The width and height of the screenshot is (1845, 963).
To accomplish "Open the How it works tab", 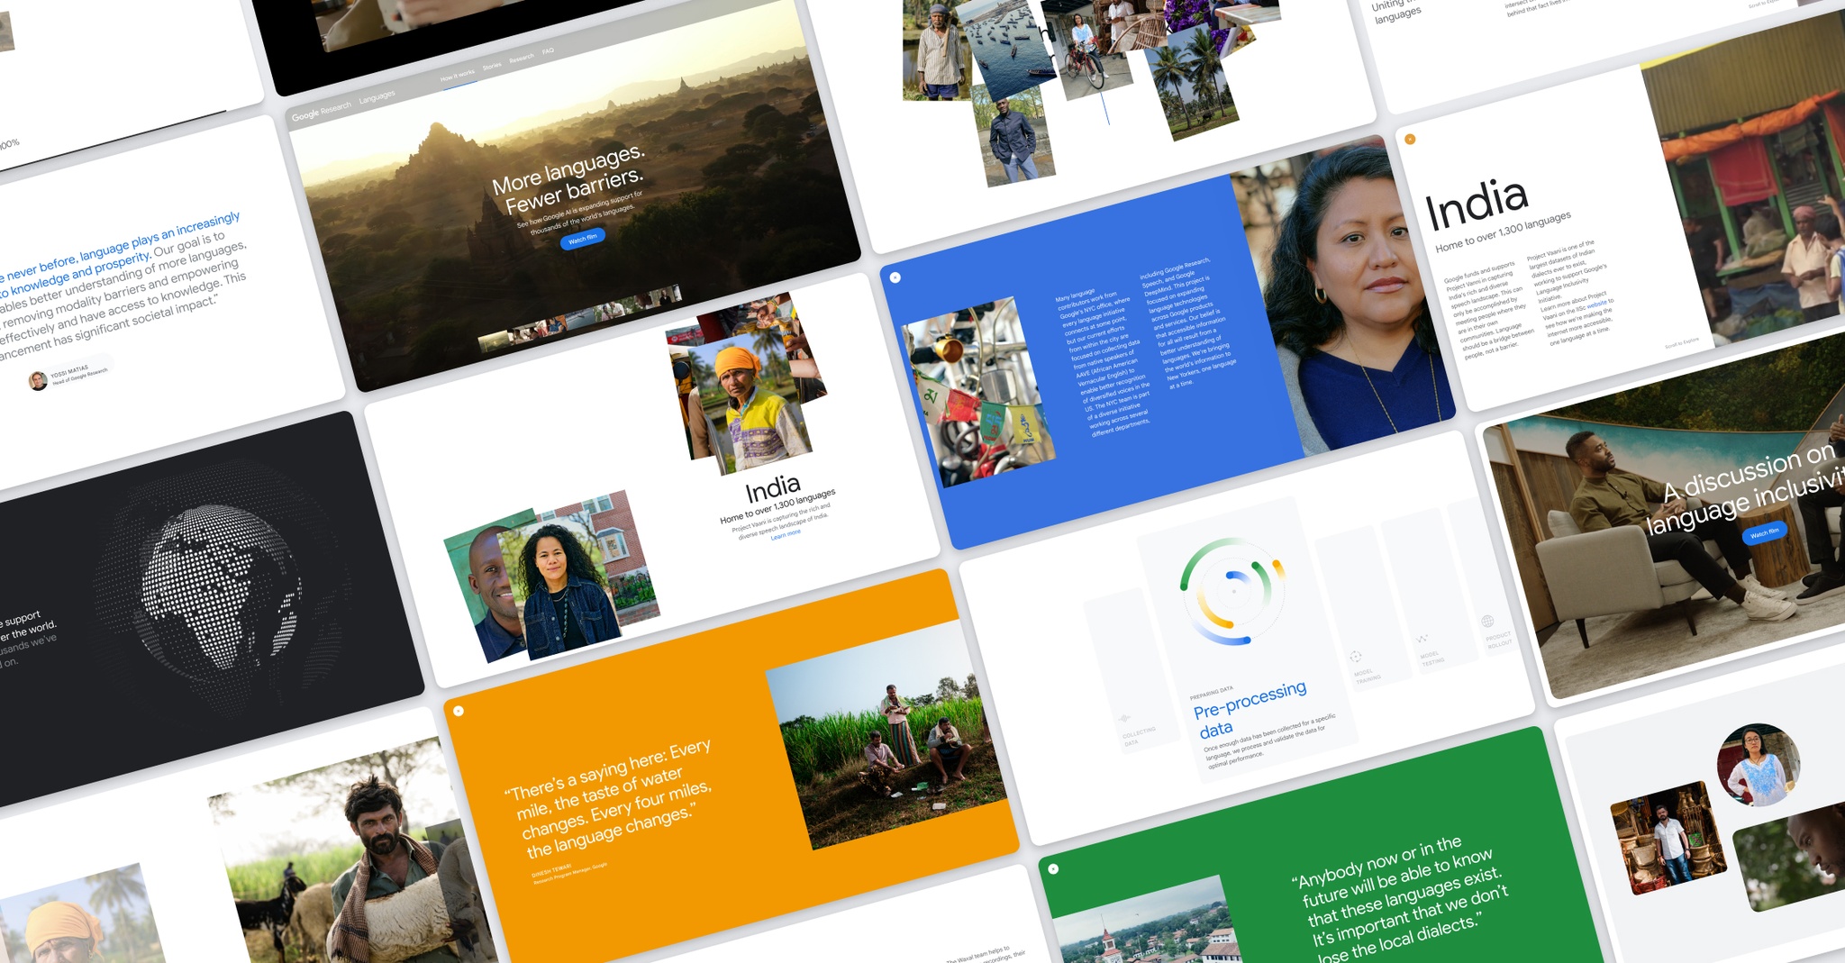I will [x=457, y=76].
